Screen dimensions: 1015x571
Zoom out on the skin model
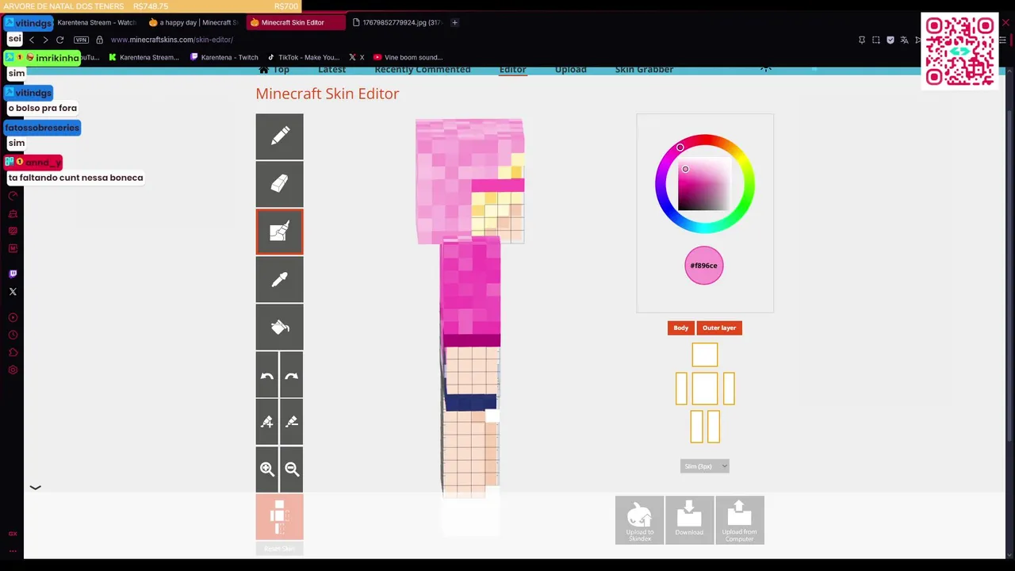[292, 469]
